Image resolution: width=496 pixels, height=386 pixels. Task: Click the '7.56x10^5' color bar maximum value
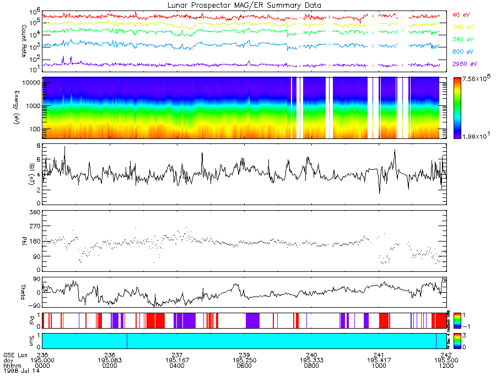click(x=476, y=78)
